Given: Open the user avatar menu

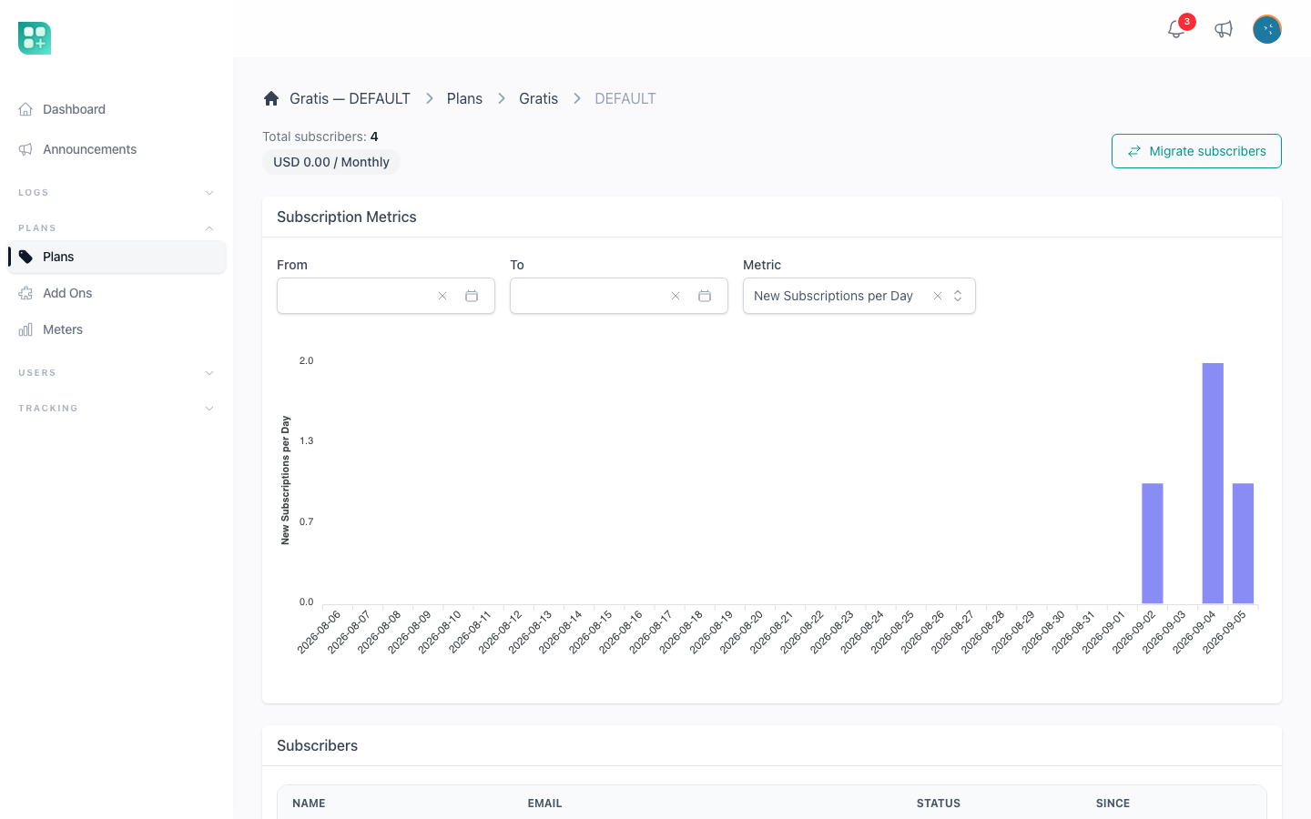Looking at the screenshot, I should pos(1267,29).
